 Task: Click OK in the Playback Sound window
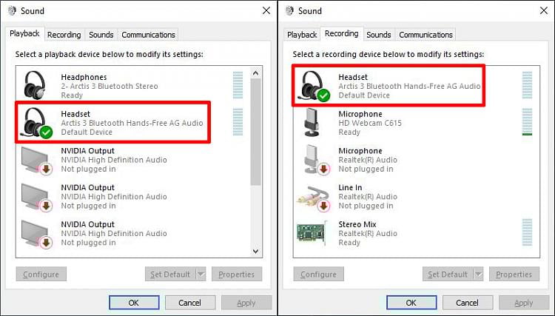click(134, 303)
